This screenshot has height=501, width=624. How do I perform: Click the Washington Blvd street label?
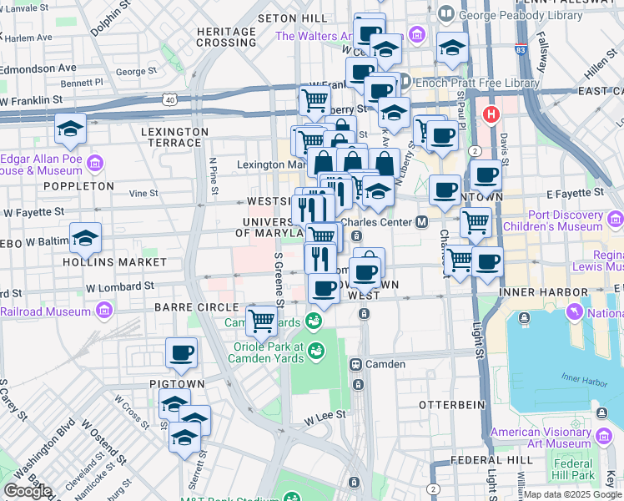pyautogui.click(x=44, y=448)
